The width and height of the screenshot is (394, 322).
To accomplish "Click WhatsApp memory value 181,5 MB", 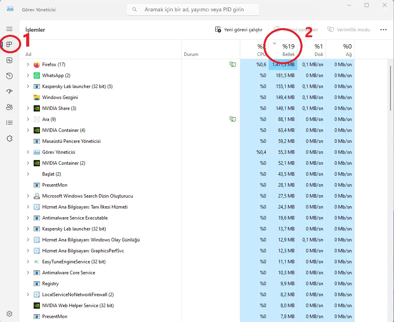I will [x=285, y=76].
